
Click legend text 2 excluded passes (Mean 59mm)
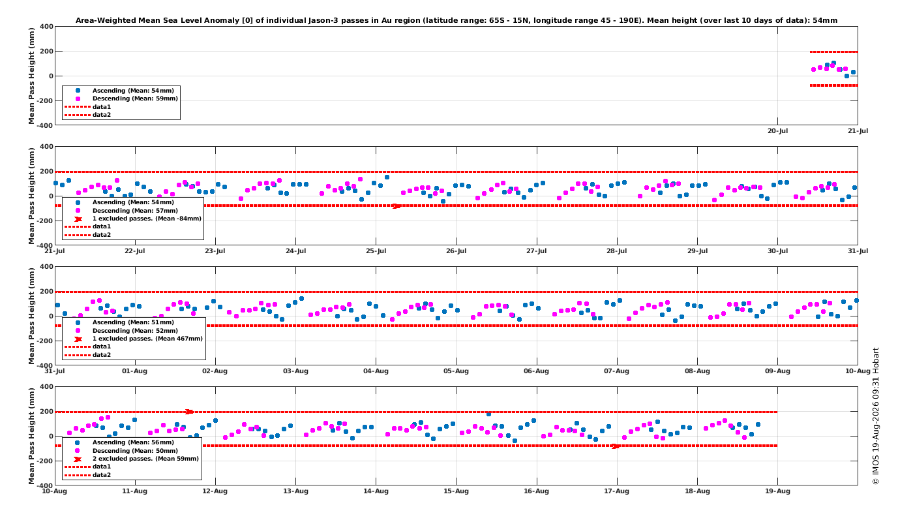tap(145, 459)
